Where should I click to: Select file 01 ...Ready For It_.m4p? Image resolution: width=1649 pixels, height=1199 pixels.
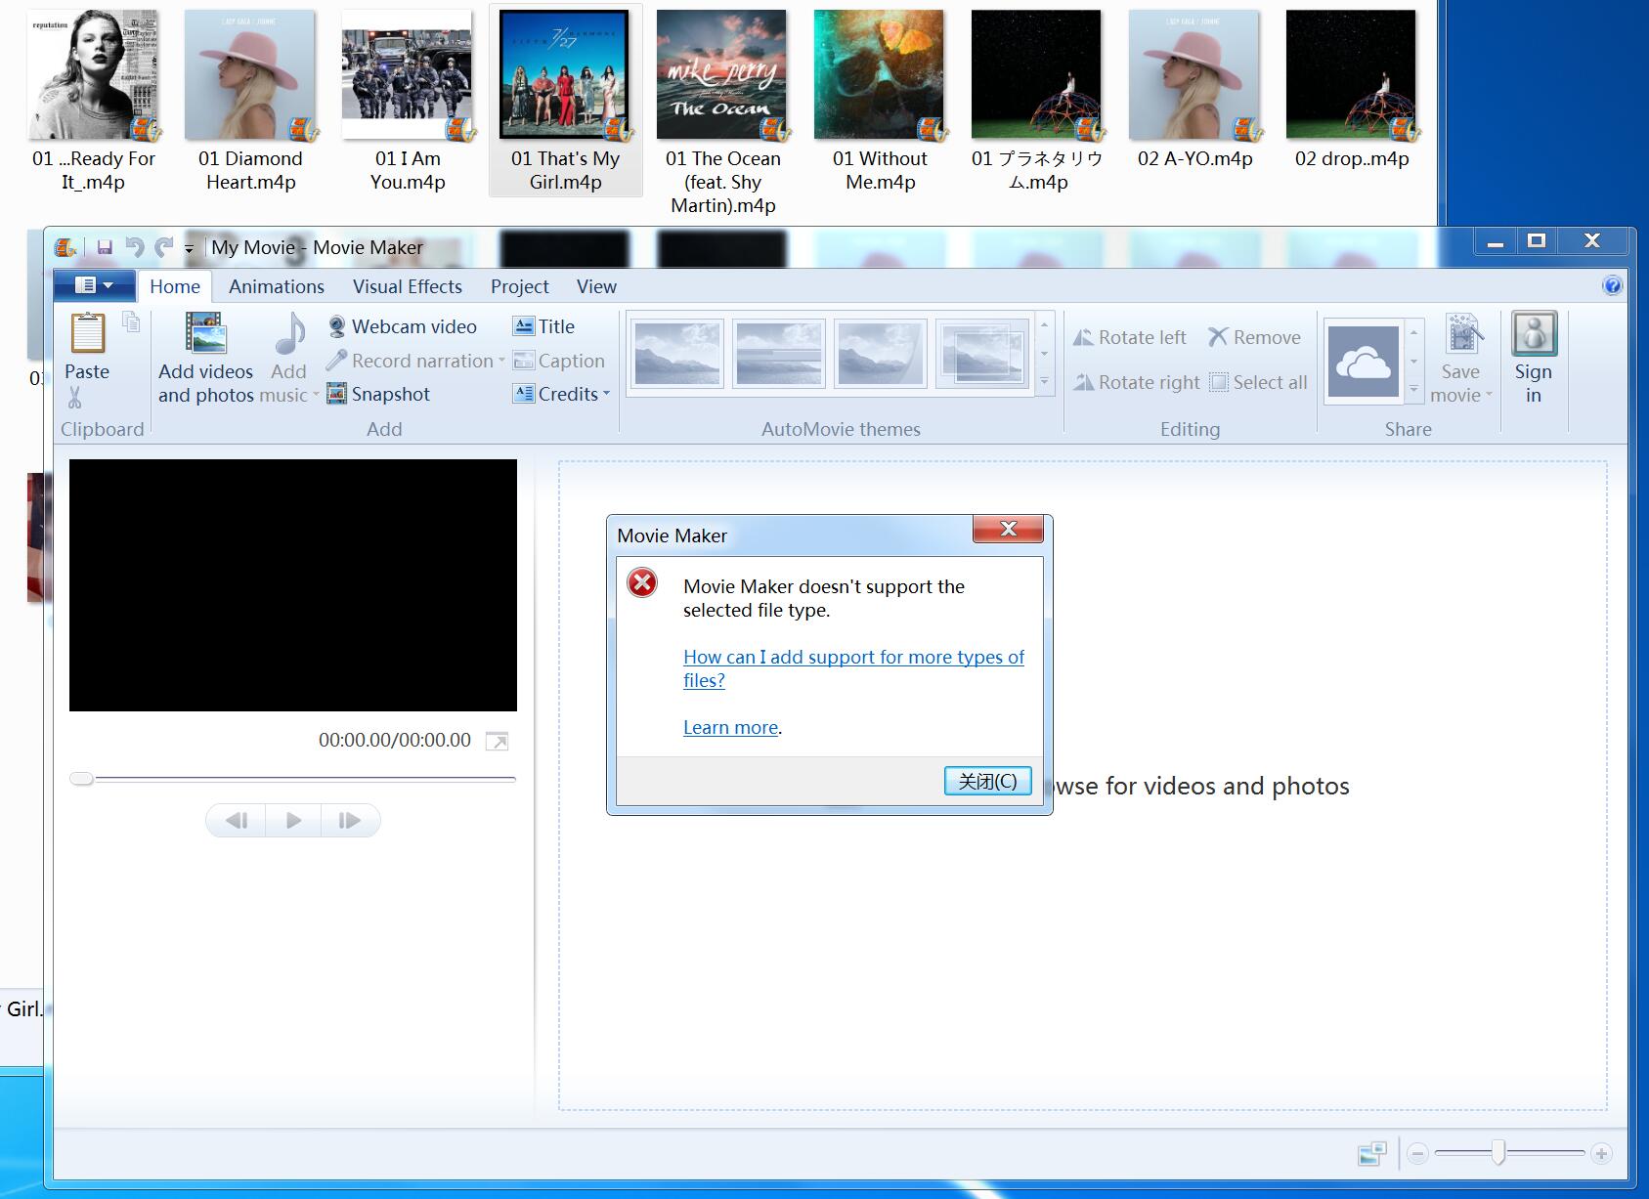click(x=93, y=101)
